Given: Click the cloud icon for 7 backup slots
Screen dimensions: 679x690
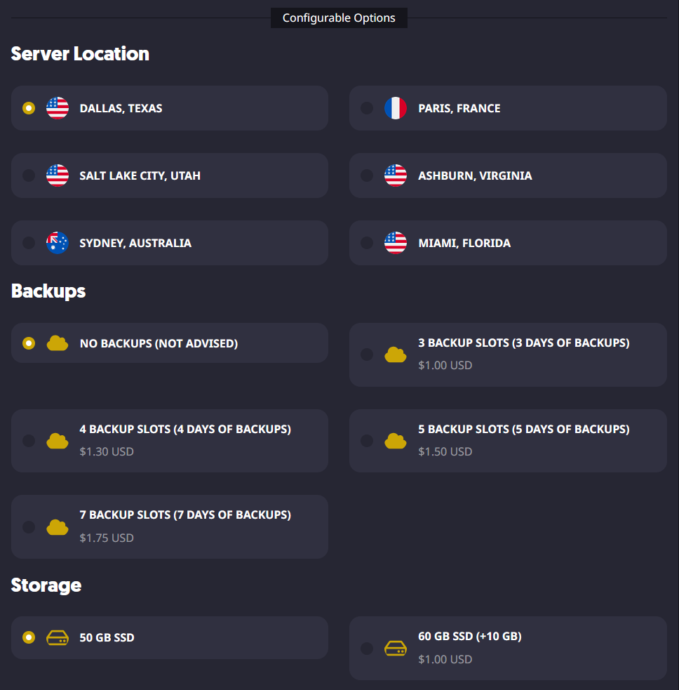Looking at the screenshot, I should click(58, 527).
